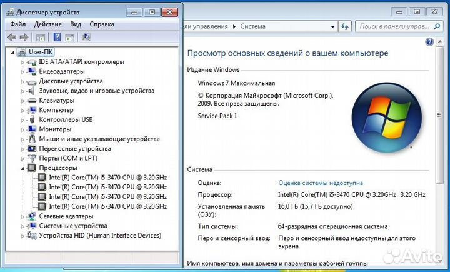
Task: Click the IDE ATA/ATAPI controllers icon
Action: [x=32, y=62]
